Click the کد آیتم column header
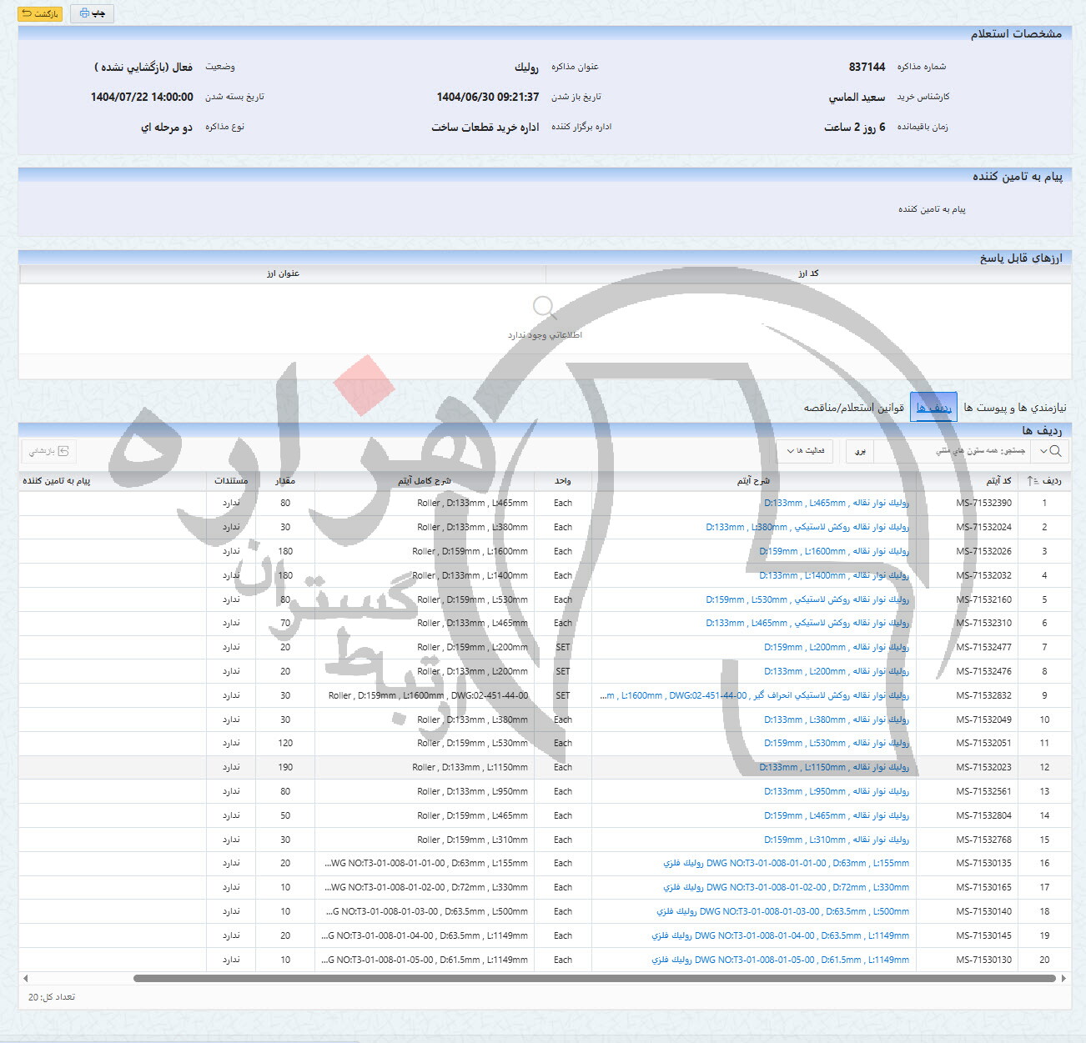This screenshot has width=1086, height=1043. [x=998, y=481]
